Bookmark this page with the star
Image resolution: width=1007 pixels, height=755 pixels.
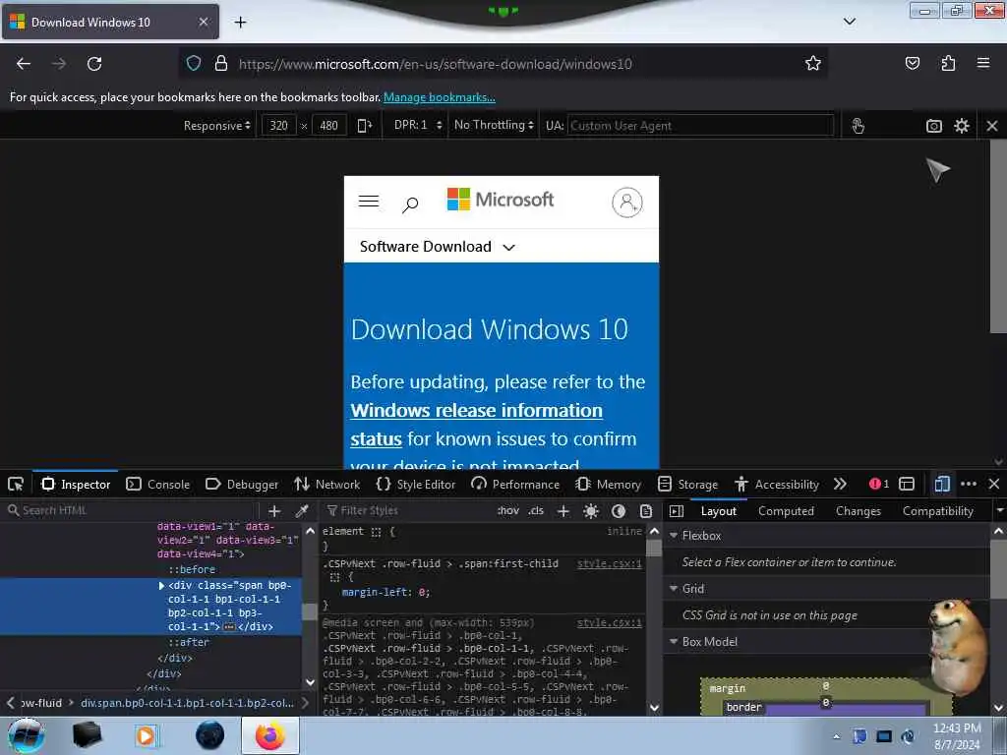point(813,63)
